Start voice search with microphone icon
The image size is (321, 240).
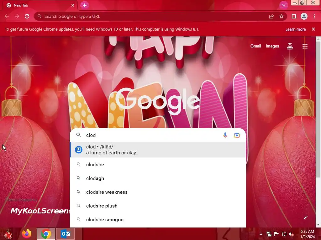(x=225, y=135)
